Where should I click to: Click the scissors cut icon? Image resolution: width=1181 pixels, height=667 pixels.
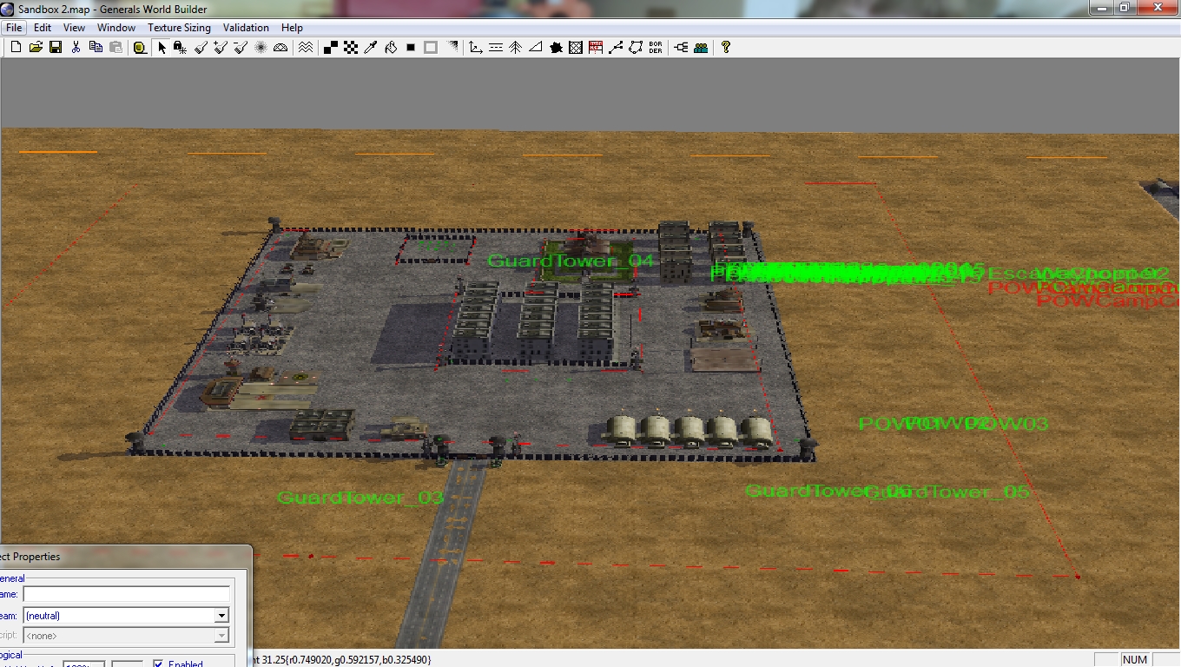click(x=76, y=48)
